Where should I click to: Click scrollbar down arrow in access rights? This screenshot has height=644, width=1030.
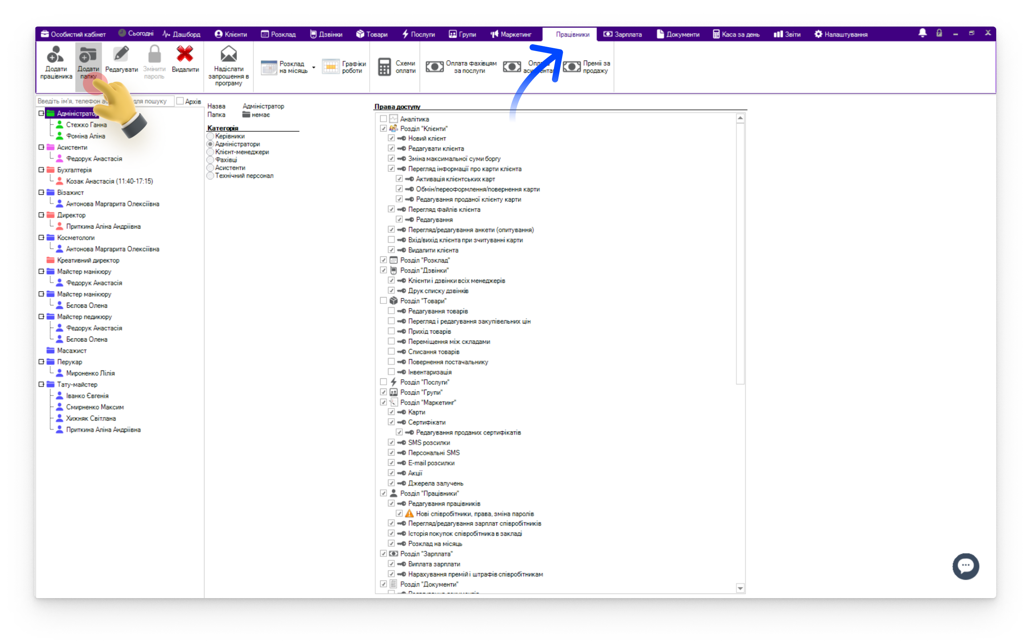740,588
